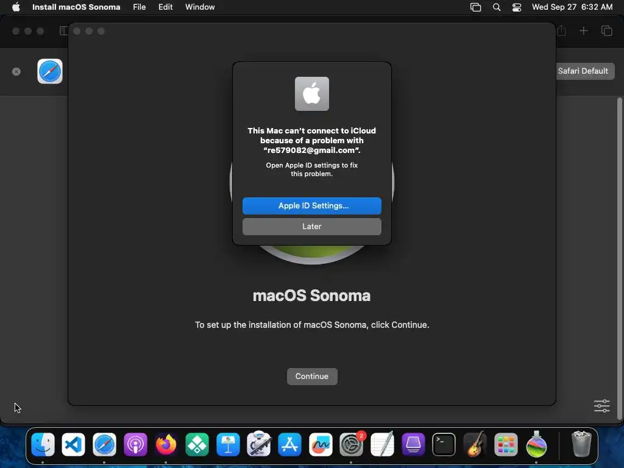Launch GarageBand guitar icon in Dock
The image size is (624, 468).
tap(475, 444)
